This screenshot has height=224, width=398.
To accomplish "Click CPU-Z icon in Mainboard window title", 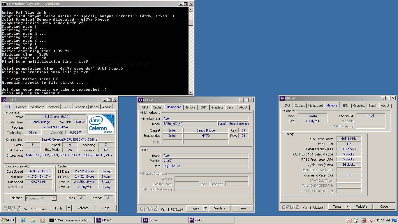I will (140, 100).
